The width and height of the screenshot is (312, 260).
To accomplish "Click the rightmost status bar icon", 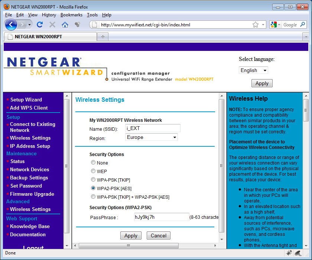I will (298, 253).
